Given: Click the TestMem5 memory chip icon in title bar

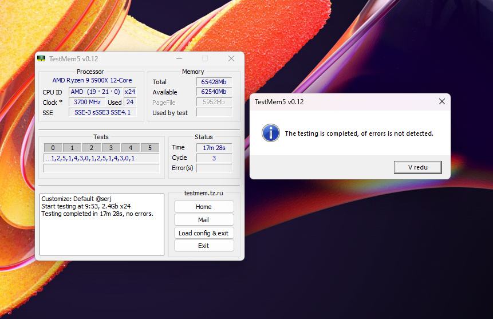Looking at the screenshot, I should click(x=41, y=58).
